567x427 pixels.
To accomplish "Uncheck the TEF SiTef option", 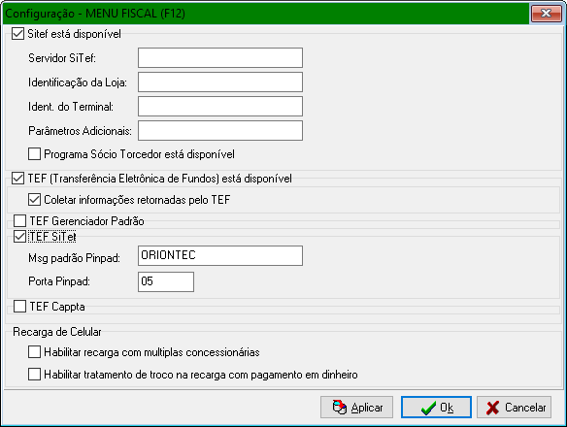I will pyautogui.click(x=19, y=237).
